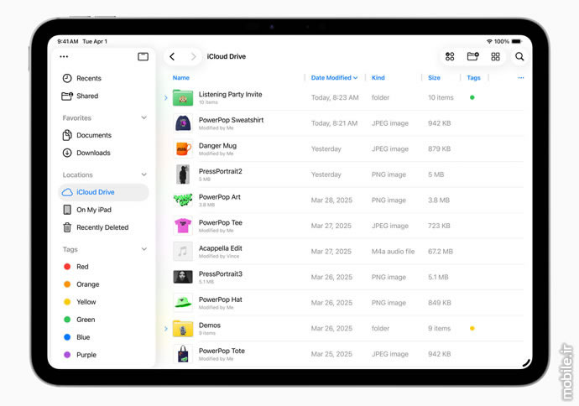
Task: Filter by Green tag
Action: (80, 320)
